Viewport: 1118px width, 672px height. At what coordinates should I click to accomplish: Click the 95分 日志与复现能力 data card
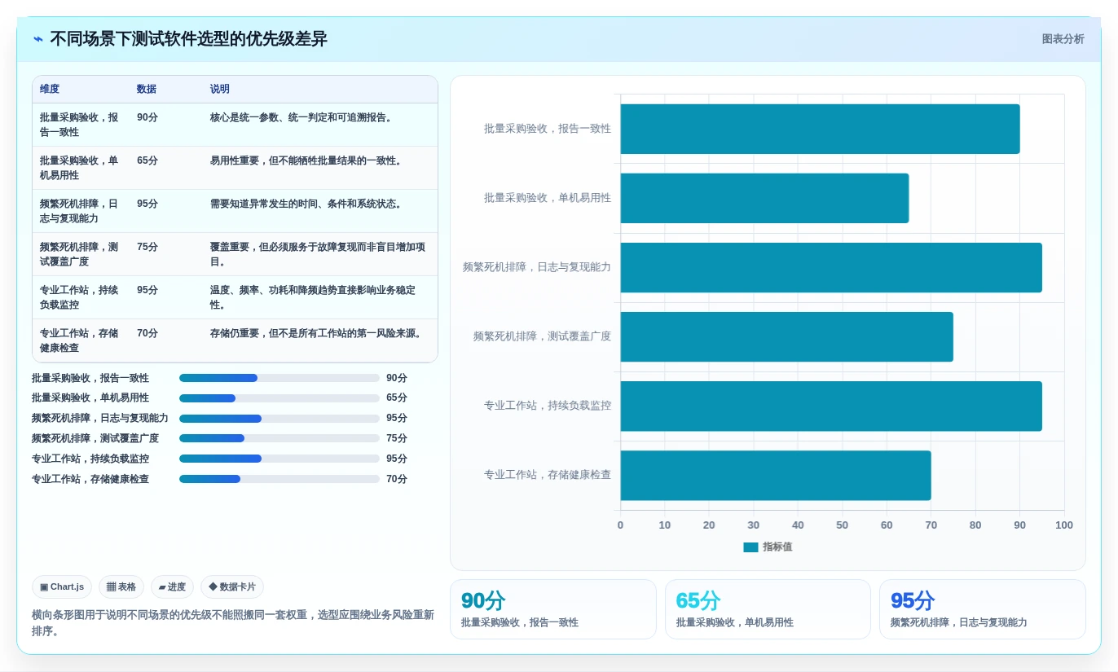(983, 609)
